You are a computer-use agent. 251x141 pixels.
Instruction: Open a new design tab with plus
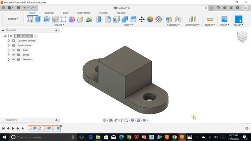tap(212, 8)
